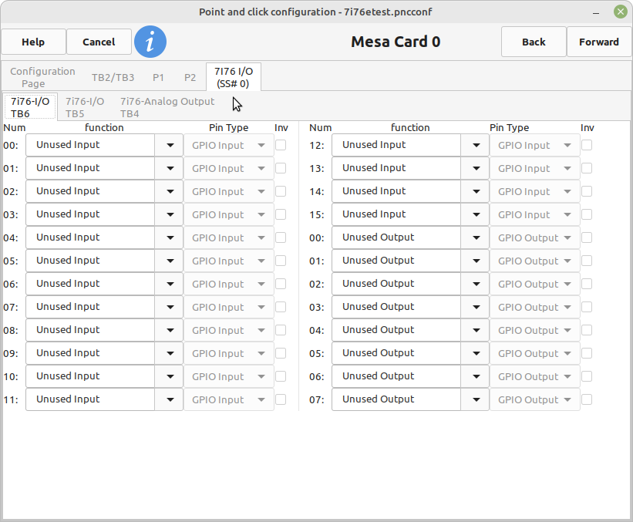The width and height of the screenshot is (633, 522).
Task: Click the function field for output 00
Action: tap(396, 237)
